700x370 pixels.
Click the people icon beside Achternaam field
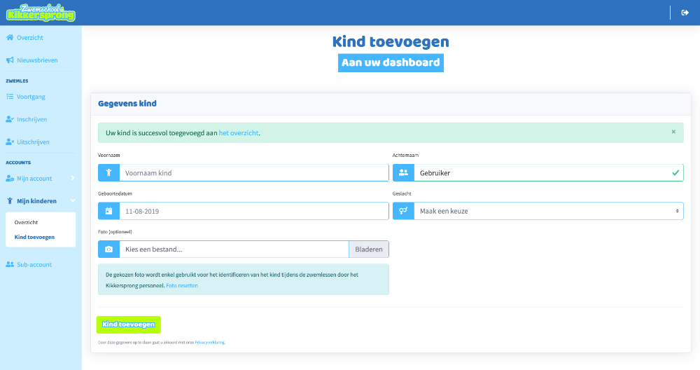click(403, 173)
